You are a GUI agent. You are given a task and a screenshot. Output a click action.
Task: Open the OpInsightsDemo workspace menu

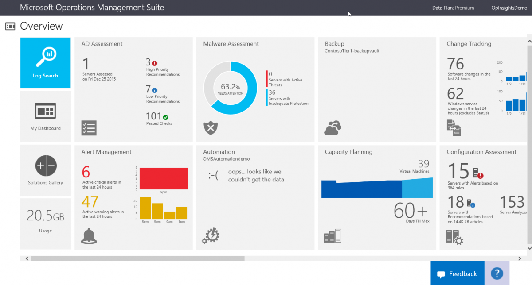[509, 8]
